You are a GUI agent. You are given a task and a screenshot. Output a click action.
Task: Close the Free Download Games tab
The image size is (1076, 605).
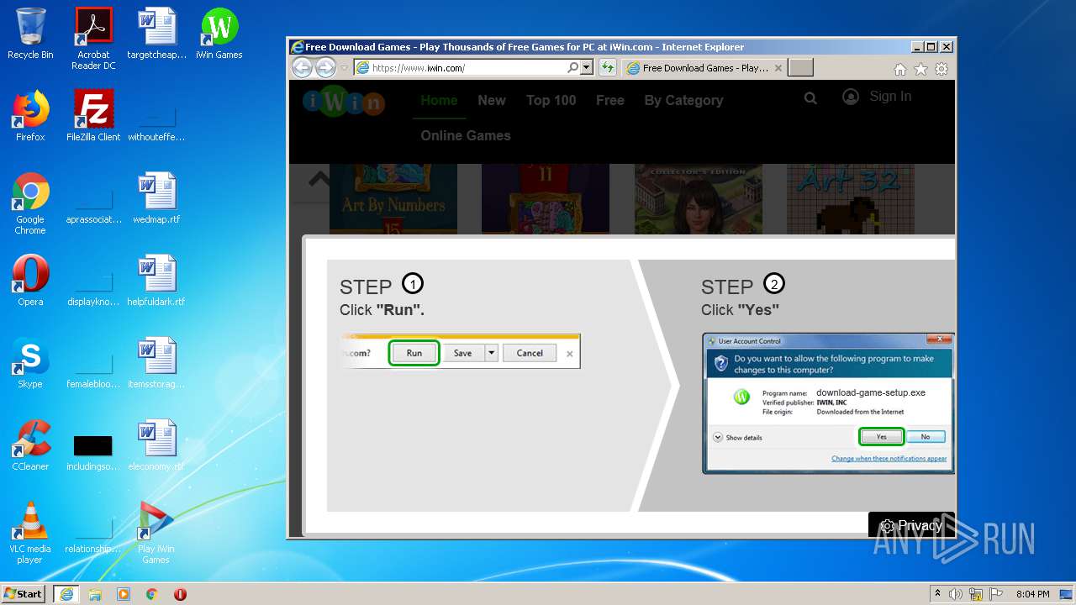[778, 68]
